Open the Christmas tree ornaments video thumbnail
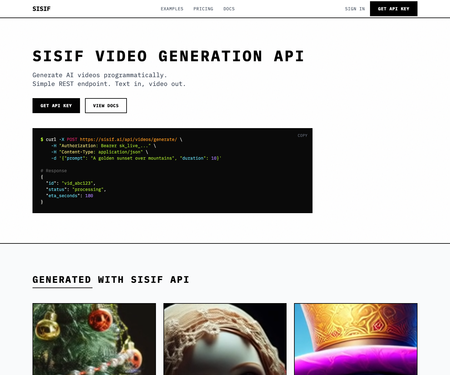 tap(94, 339)
